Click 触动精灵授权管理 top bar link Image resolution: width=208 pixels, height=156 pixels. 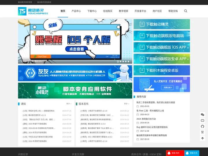(x=25, y=2)
